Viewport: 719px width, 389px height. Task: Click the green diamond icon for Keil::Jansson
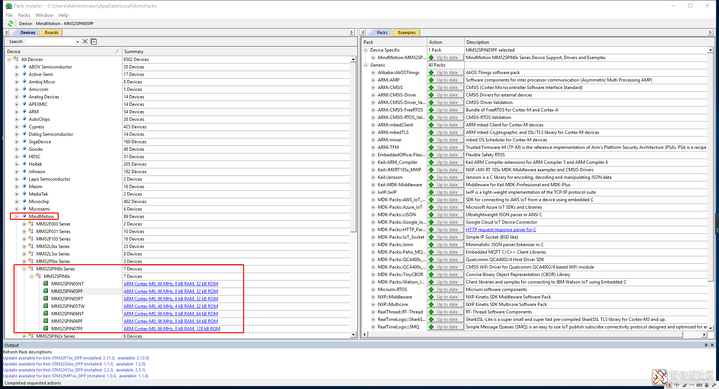pyautogui.click(x=431, y=177)
